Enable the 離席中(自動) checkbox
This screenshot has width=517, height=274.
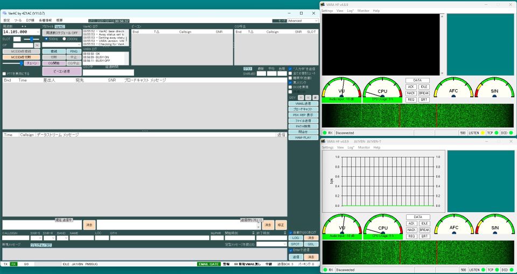pyautogui.click(x=290, y=78)
